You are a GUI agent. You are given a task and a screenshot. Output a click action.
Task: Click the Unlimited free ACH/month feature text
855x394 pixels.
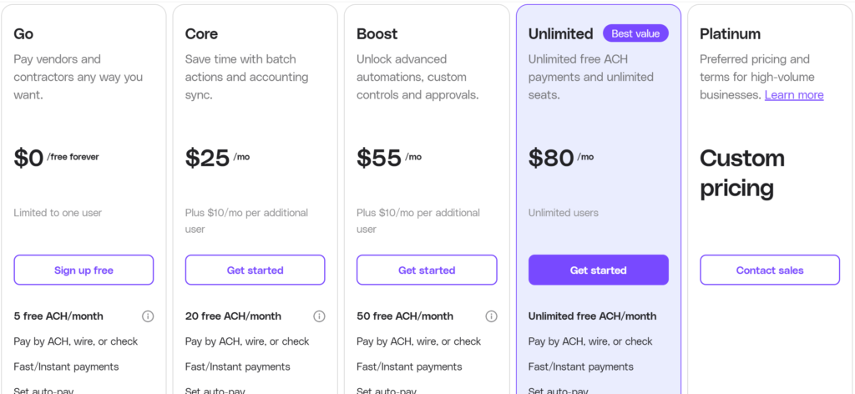click(592, 316)
